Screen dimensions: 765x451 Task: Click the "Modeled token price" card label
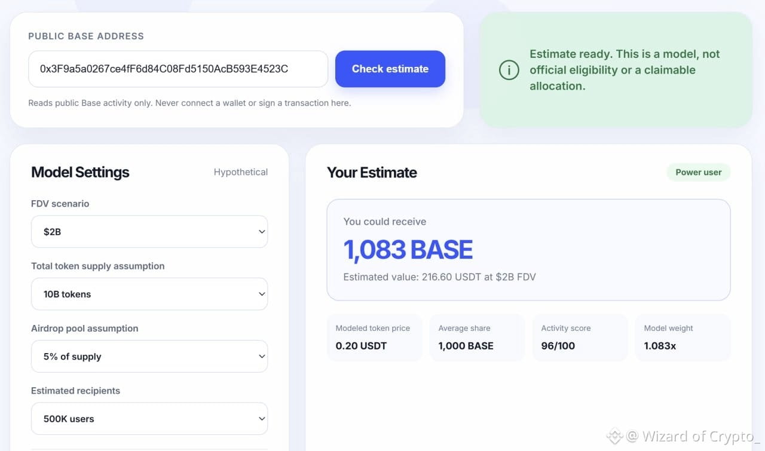373,328
